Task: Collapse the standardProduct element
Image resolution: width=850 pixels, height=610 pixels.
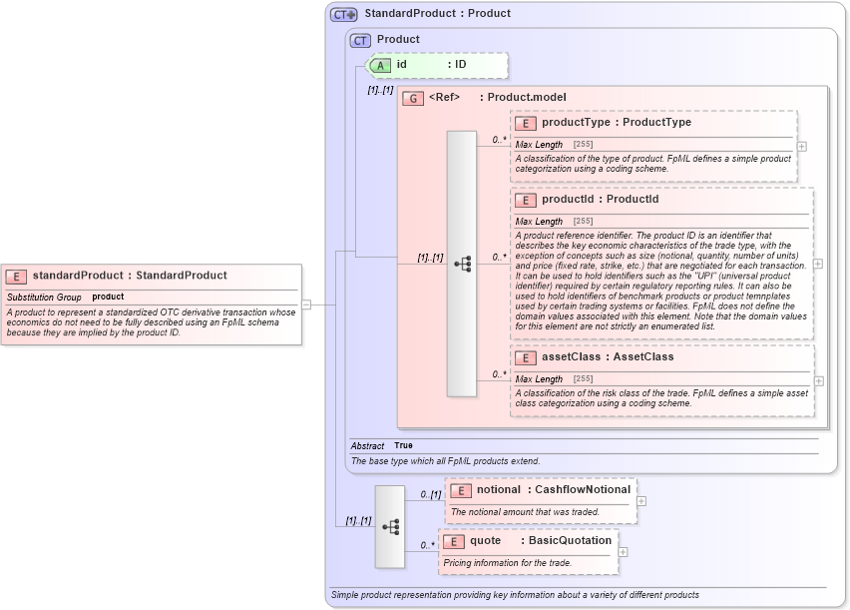Action: (x=306, y=305)
